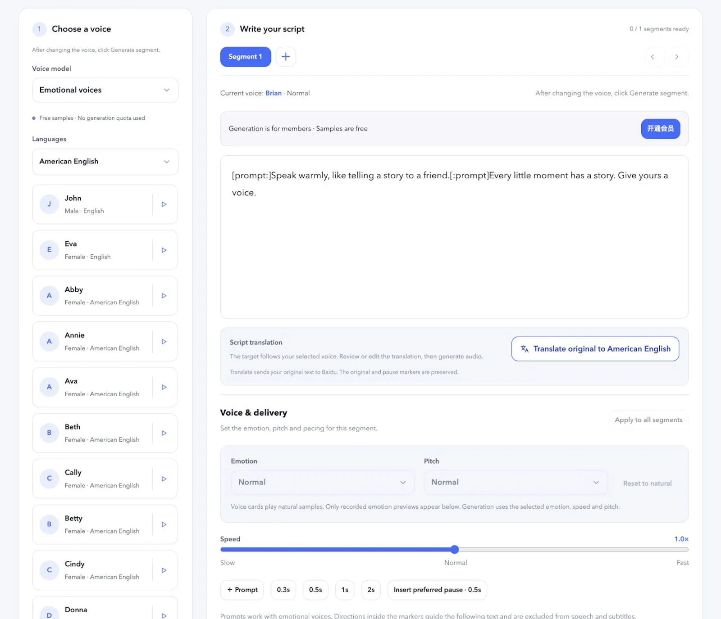The image size is (721, 619).
Task: Play Ava's voice sample
Action: tap(164, 387)
